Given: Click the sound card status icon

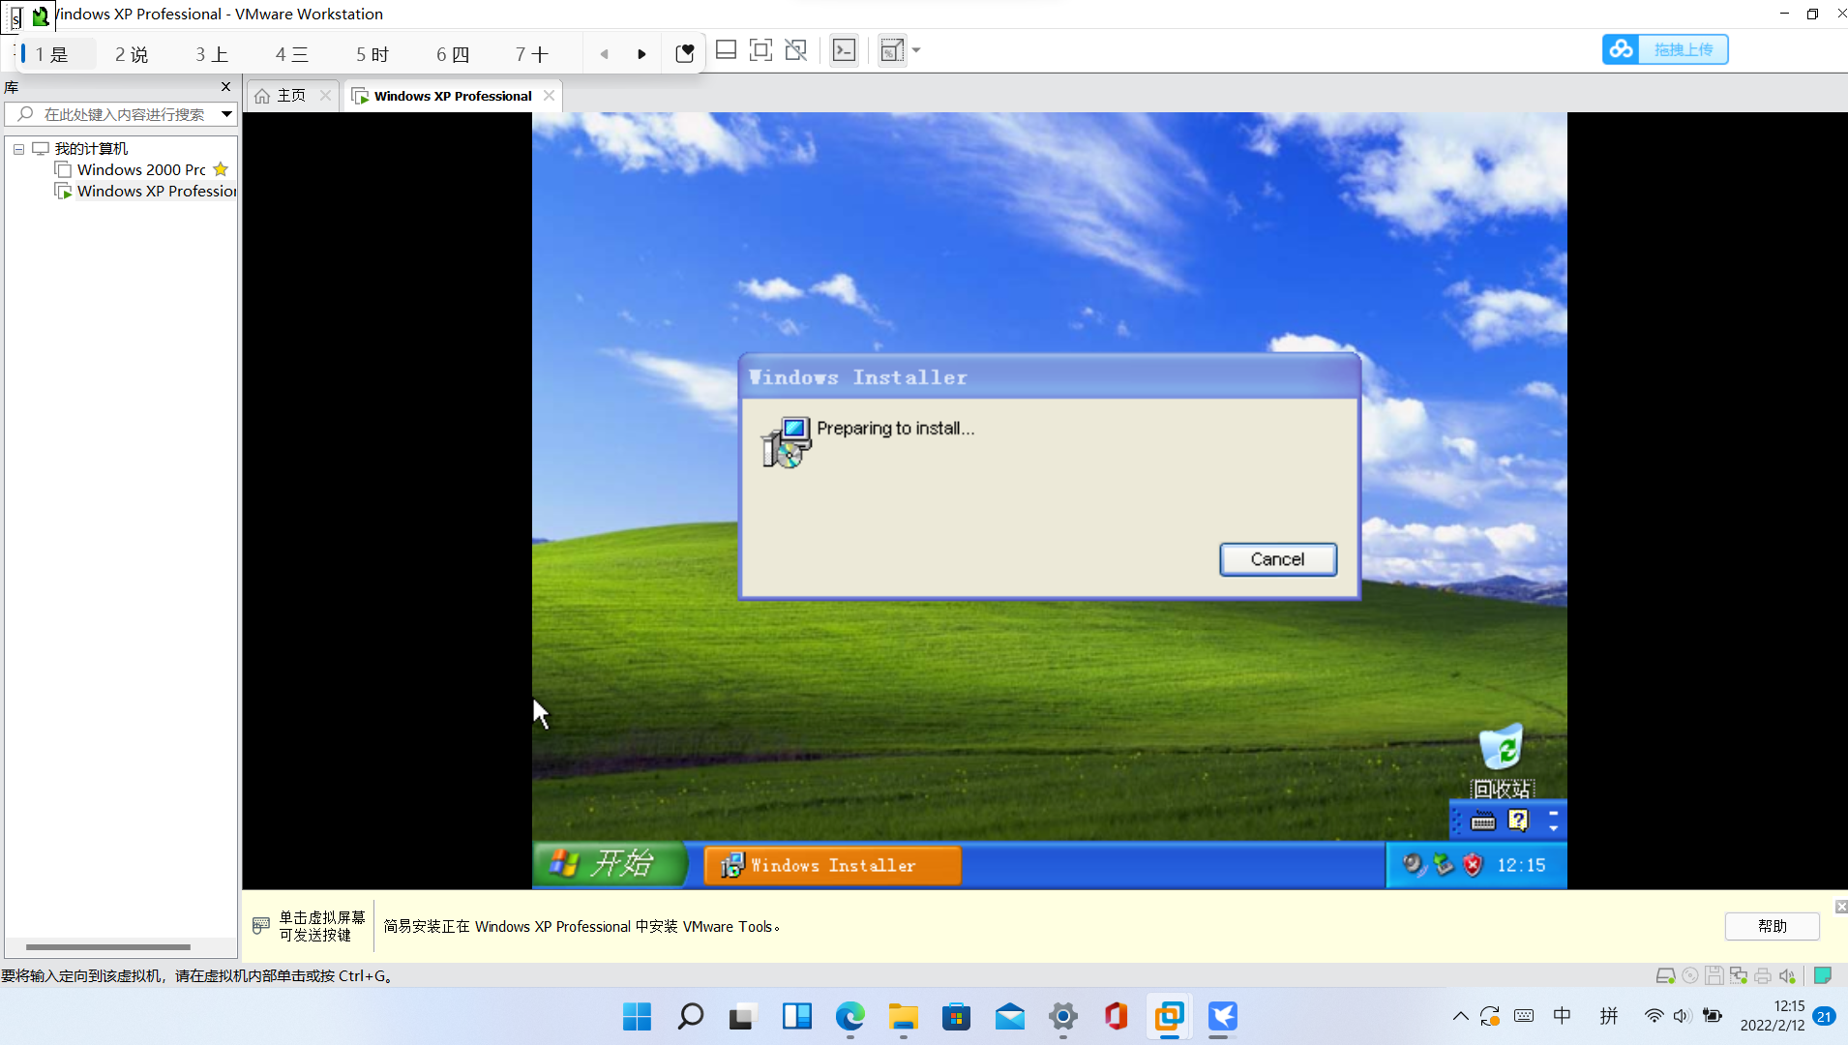Looking at the screenshot, I should click(1787, 975).
